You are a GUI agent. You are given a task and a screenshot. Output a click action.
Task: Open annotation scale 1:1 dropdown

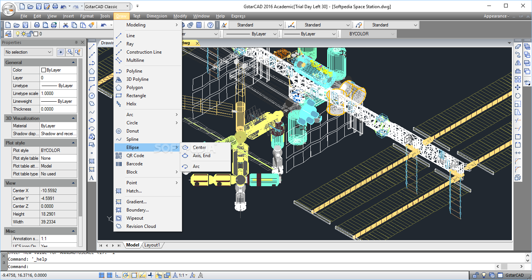(183, 276)
